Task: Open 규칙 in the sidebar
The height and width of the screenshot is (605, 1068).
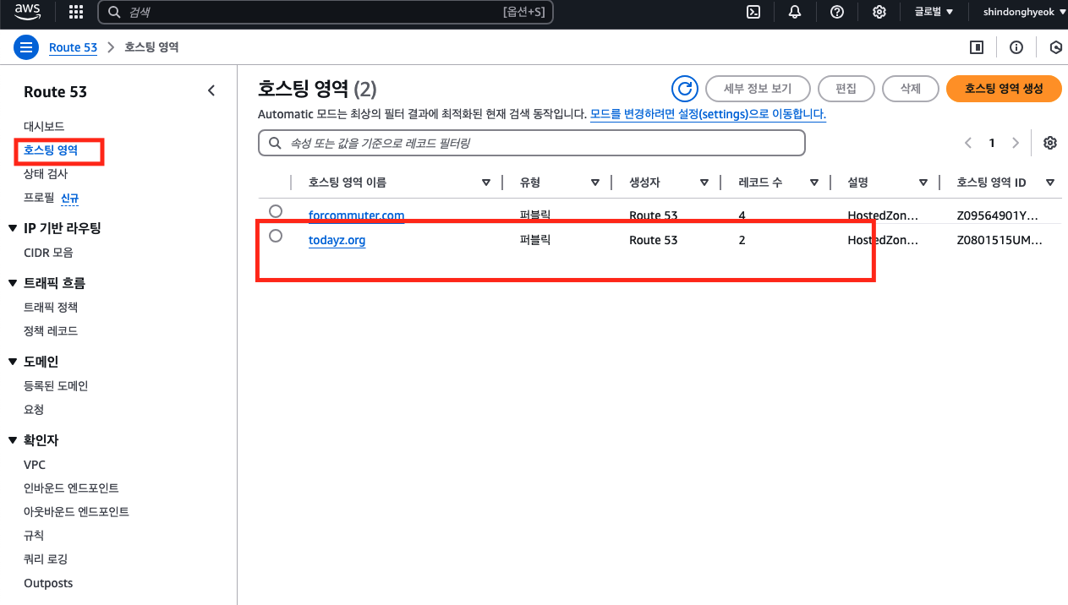Action: 34,535
